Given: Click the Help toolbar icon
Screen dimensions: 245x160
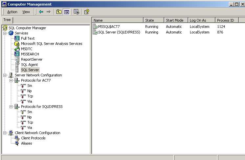Looking at the screenshot, I should tap(87, 12).
